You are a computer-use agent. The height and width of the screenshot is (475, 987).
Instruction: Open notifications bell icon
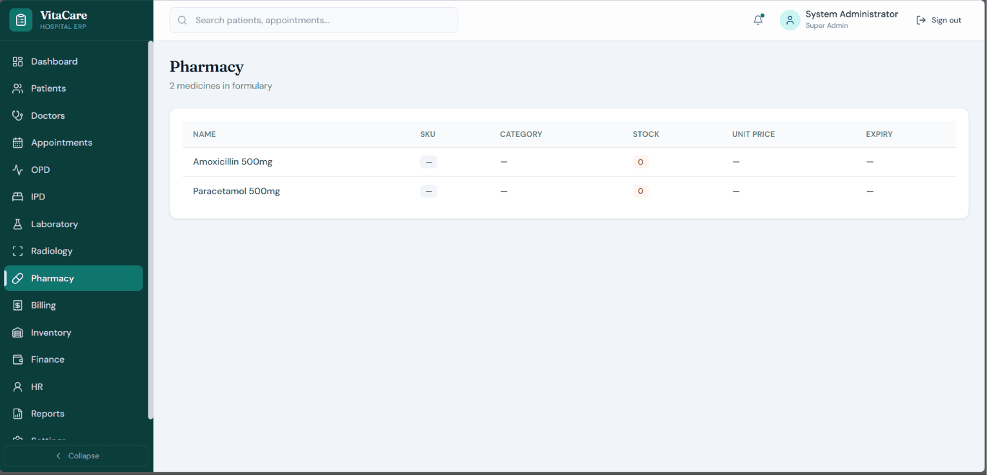pyautogui.click(x=758, y=20)
